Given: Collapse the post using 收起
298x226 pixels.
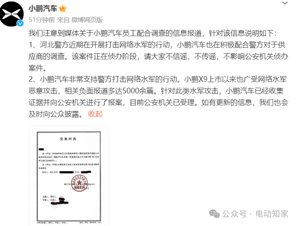Looking at the screenshot, I should (x=95, y=114).
